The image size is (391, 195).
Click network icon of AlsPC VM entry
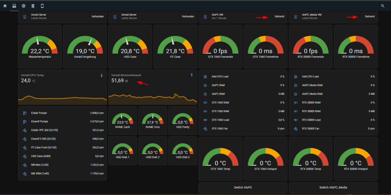205,16
